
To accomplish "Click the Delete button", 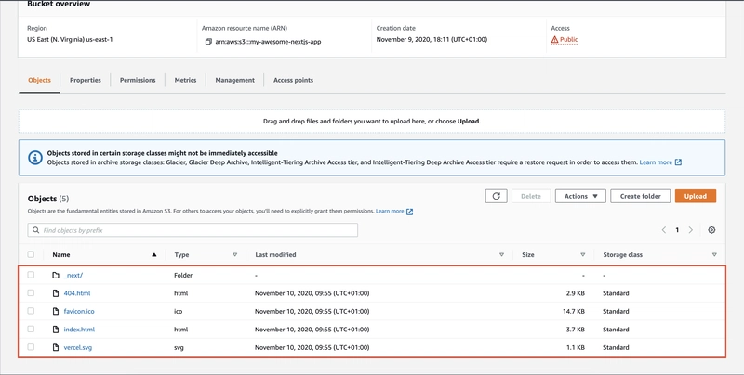I will click(531, 196).
